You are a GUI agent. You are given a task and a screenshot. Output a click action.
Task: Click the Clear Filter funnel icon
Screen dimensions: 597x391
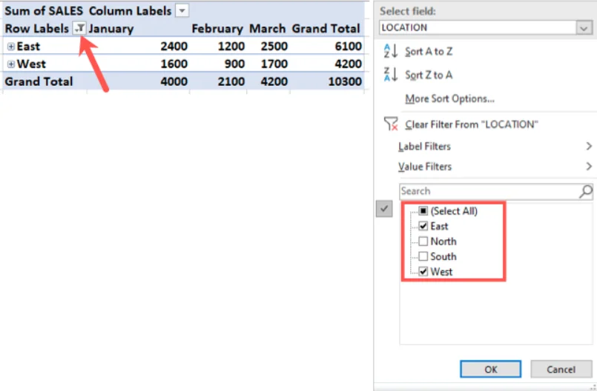point(391,124)
